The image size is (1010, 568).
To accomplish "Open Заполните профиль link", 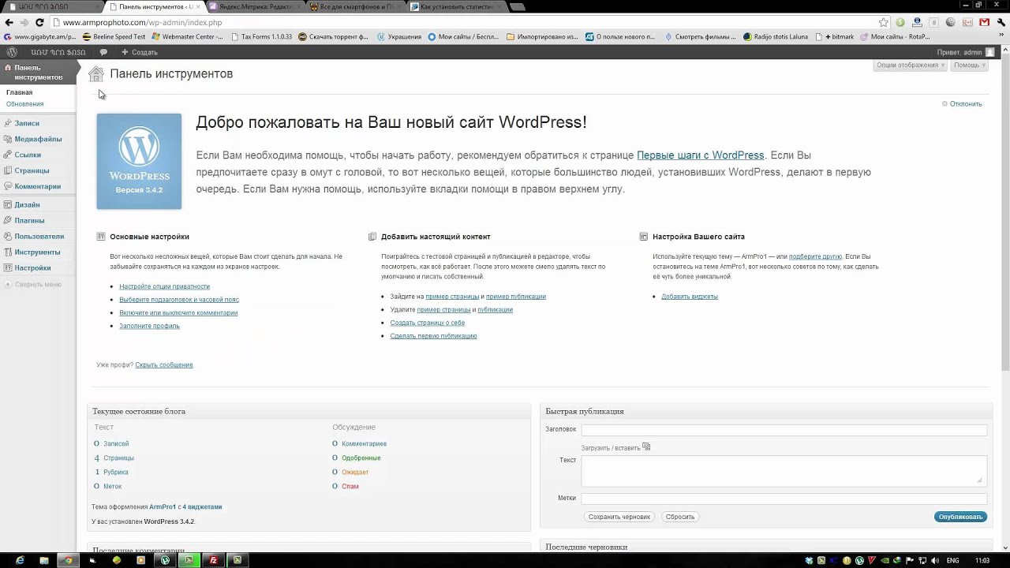I will [149, 326].
